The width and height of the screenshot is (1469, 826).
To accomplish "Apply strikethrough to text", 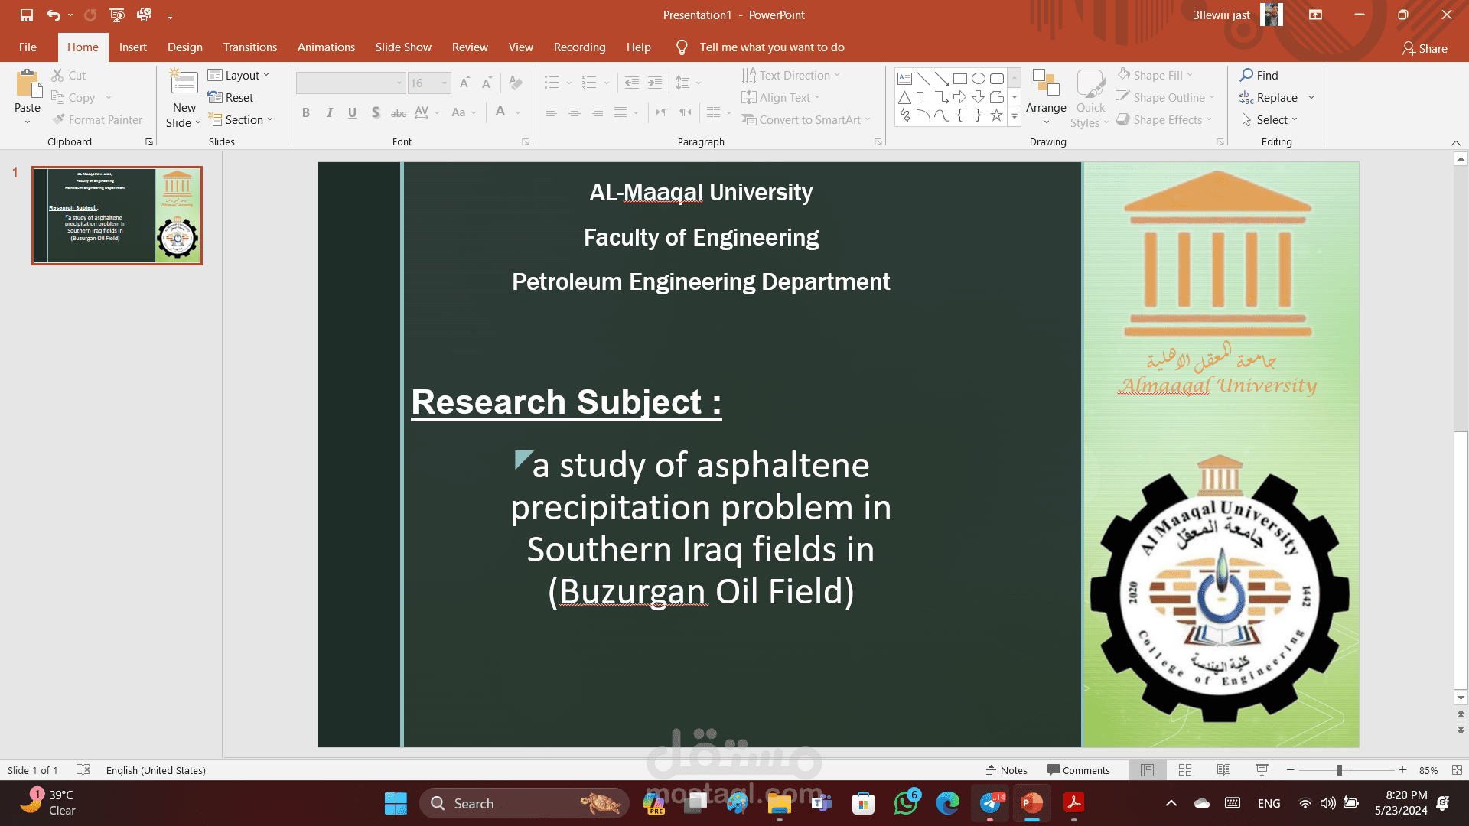I will pyautogui.click(x=399, y=112).
